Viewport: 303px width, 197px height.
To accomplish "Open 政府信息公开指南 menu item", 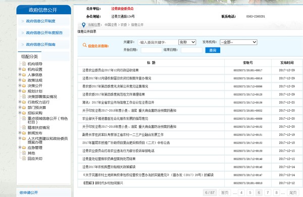I will [40, 44].
